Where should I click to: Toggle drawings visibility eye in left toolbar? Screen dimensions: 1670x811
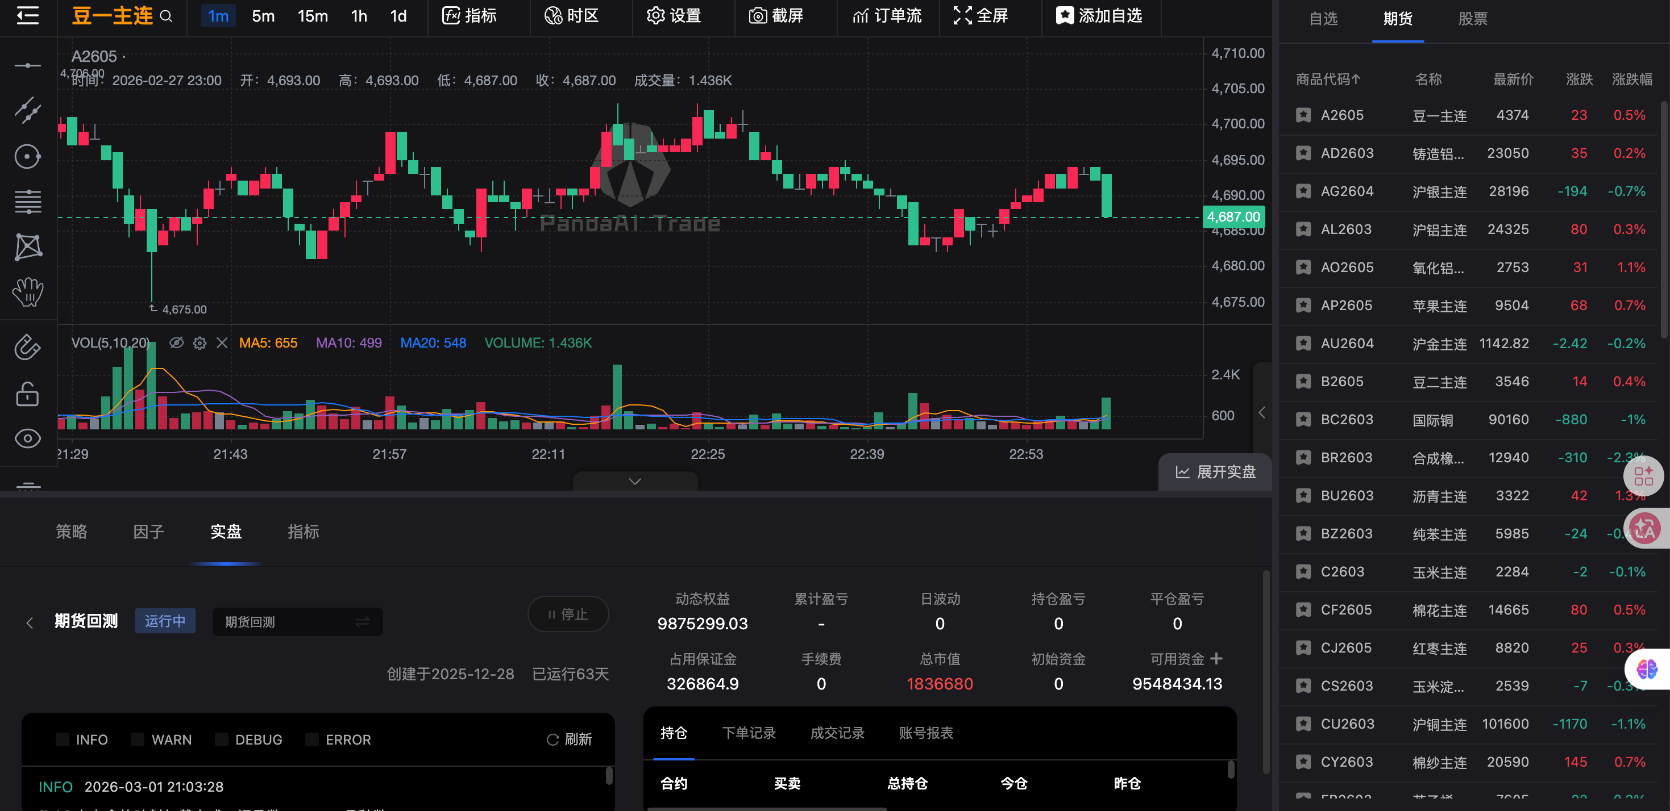click(x=28, y=438)
